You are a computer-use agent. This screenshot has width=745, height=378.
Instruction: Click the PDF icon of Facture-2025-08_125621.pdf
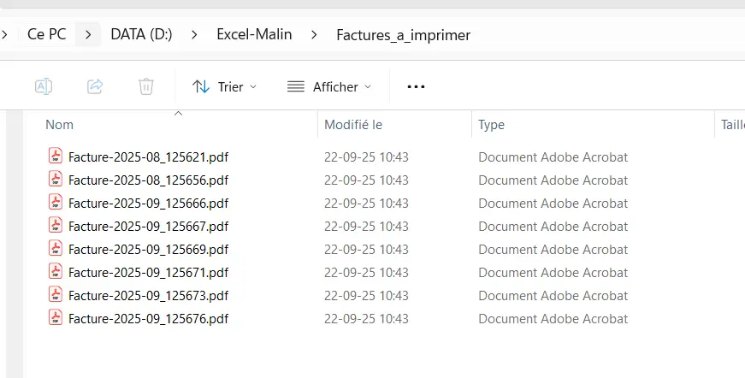tap(56, 157)
